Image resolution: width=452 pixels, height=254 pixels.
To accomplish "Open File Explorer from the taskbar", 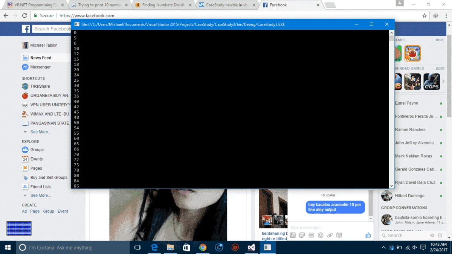I will (170, 248).
